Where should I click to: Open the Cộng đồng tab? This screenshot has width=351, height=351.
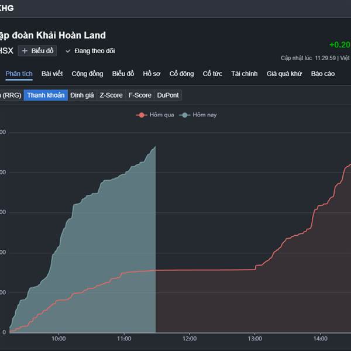pos(87,74)
